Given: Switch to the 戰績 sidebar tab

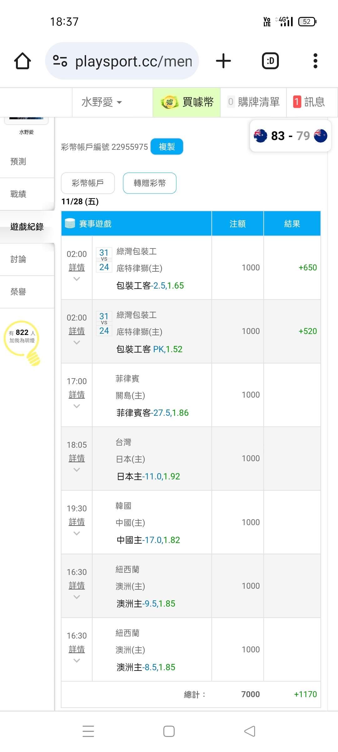Looking at the screenshot, I should pos(18,194).
